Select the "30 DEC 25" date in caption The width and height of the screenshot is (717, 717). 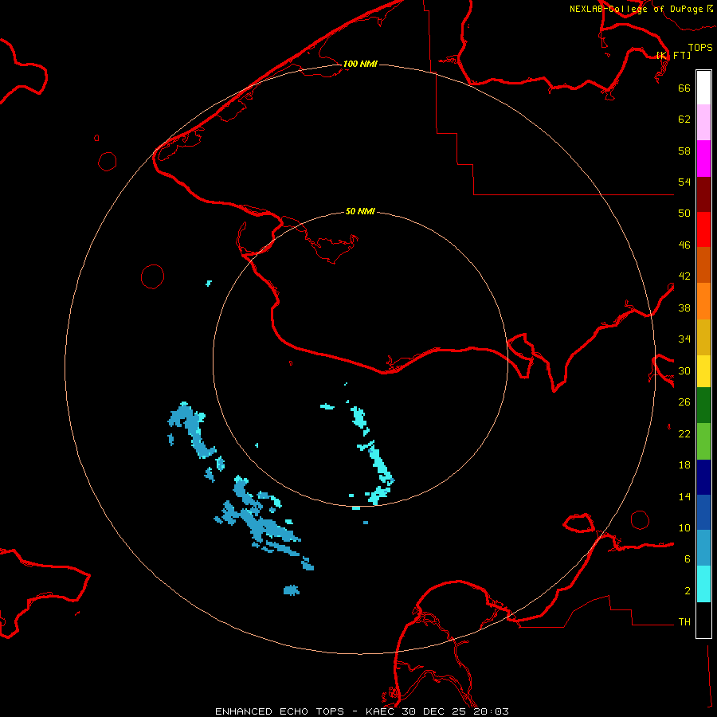[x=434, y=711]
